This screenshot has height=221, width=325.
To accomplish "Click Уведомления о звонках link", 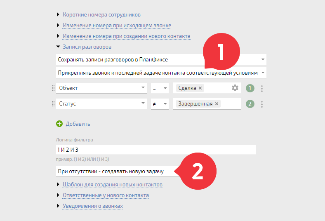I will point(93,206).
